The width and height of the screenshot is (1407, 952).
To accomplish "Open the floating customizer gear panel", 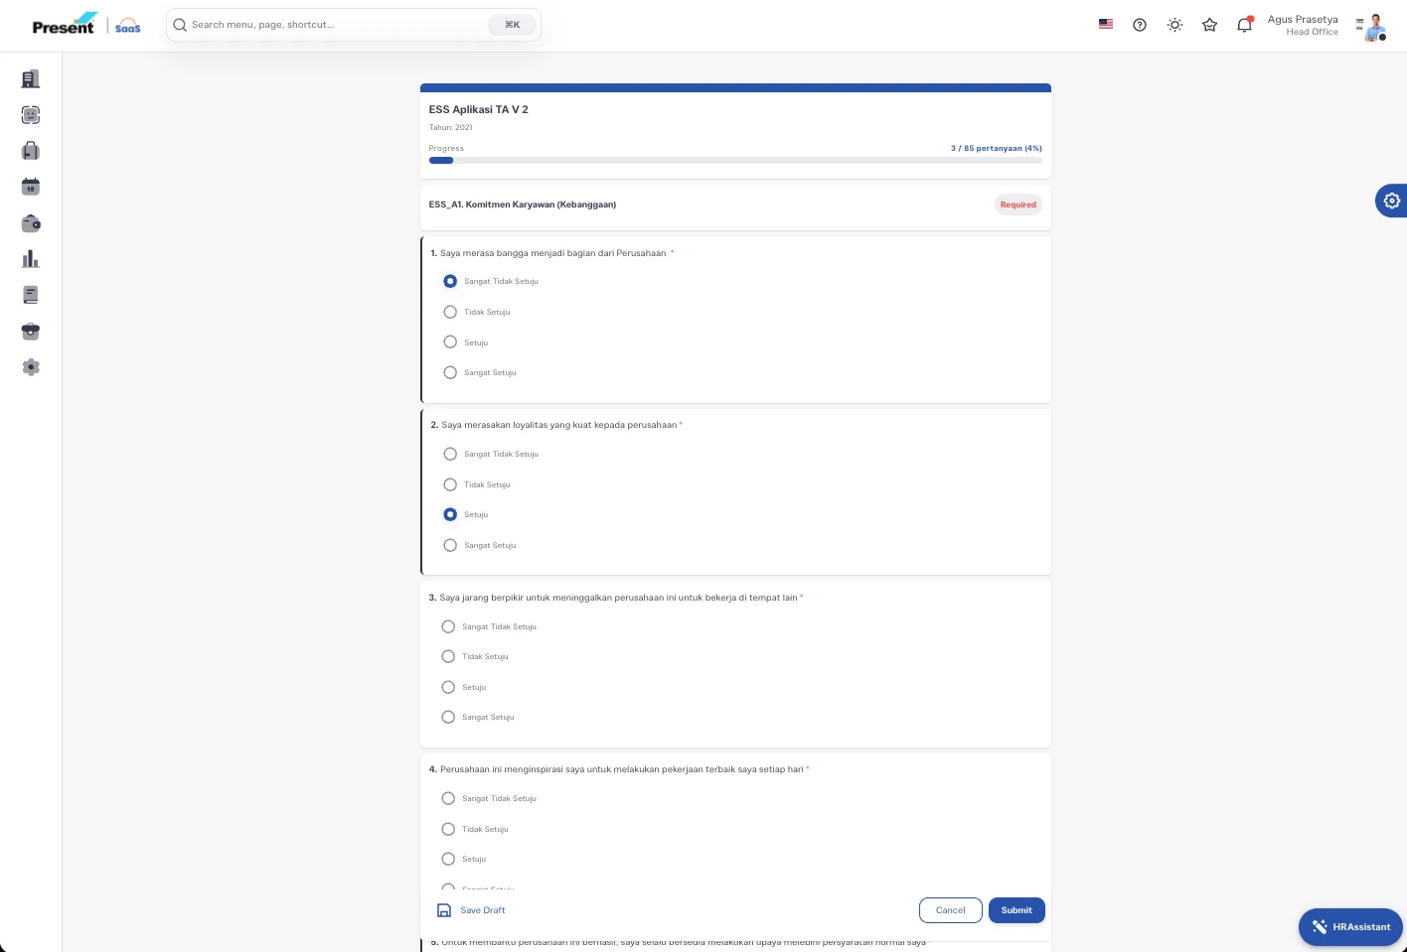I will (1391, 201).
